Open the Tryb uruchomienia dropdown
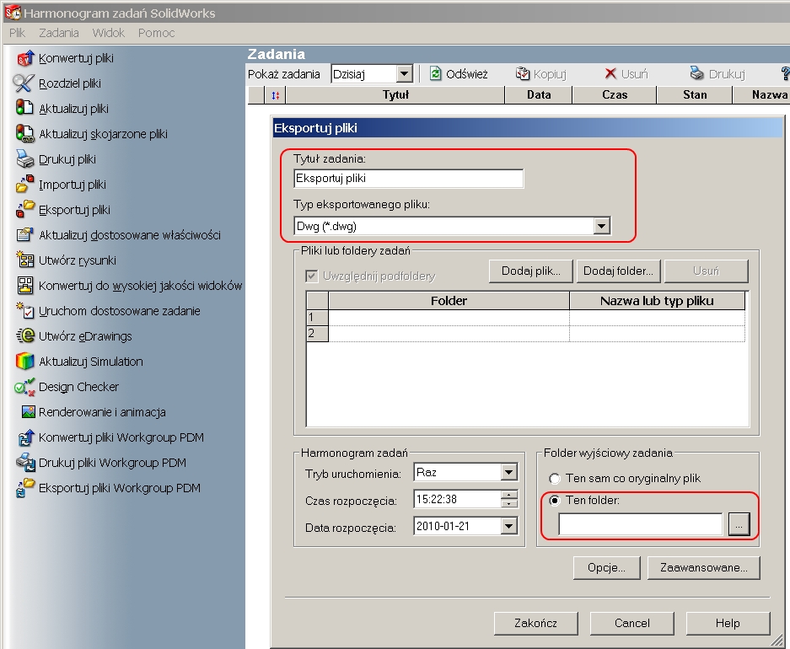The width and height of the screenshot is (790, 649). tap(509, 472)
